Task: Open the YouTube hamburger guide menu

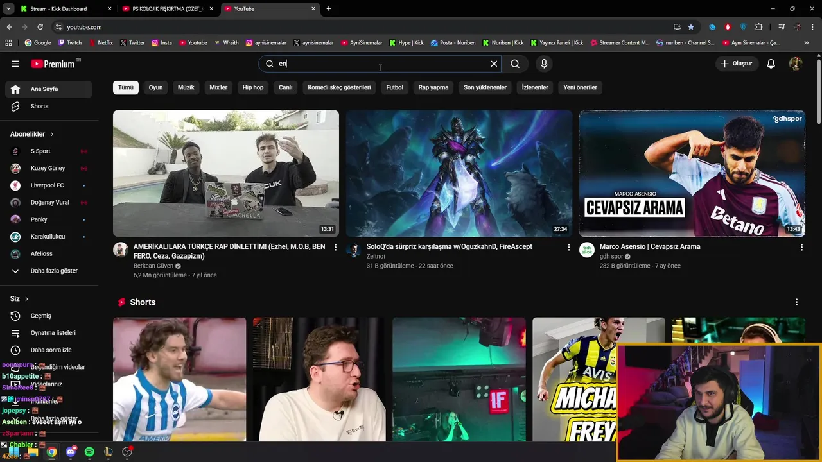Action: pos(15,64)
